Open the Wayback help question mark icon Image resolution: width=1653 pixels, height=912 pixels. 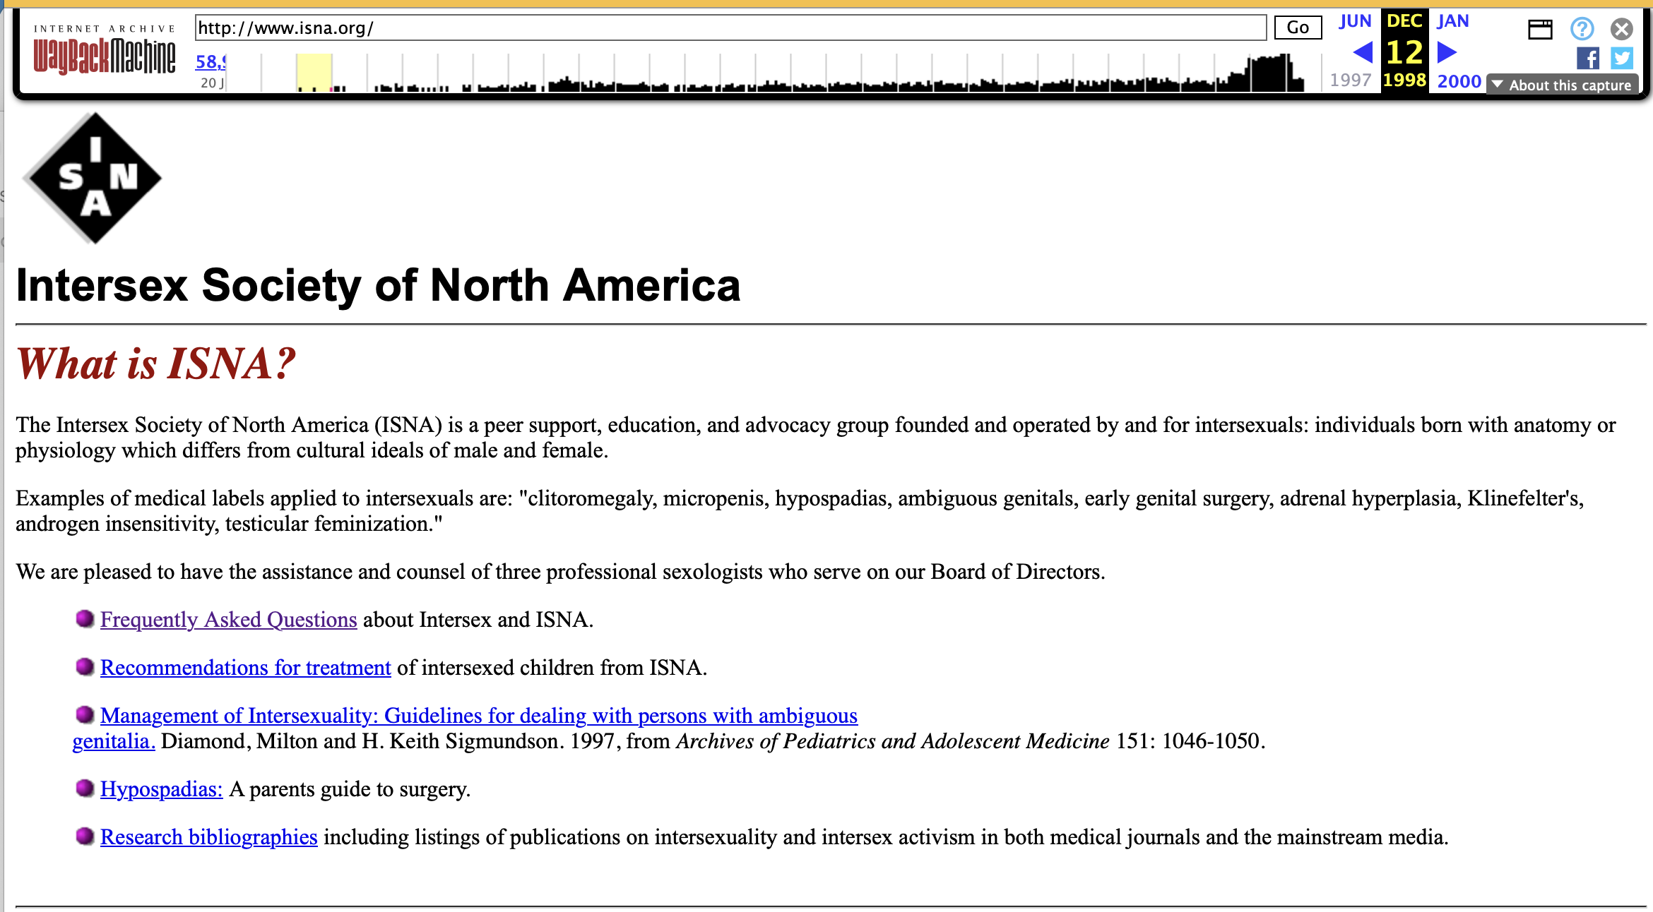point(1582,29)
